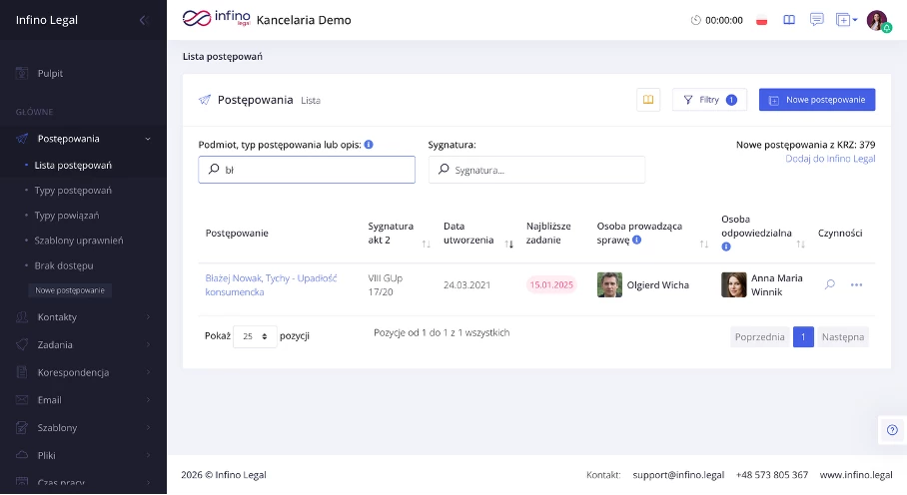Open the floating help question-mark icon
This screenshot has height=495, width=907.
click(892, 430)
